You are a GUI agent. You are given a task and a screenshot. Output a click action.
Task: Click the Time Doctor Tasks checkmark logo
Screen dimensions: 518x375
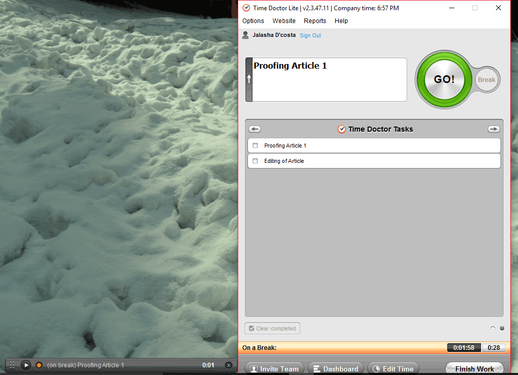coord(341,129)
